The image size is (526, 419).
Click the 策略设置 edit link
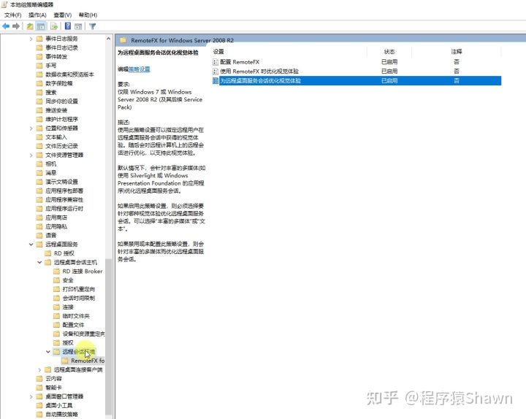pyautogui.click(x=140, y=69)
